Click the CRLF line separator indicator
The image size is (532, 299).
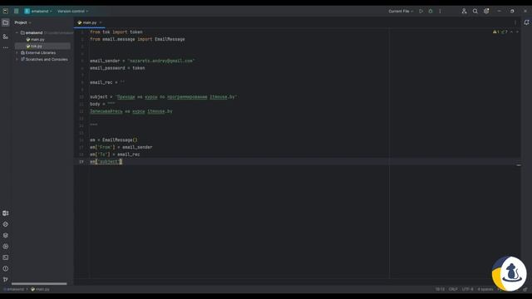pyautogui.click(x=453, y=289)
